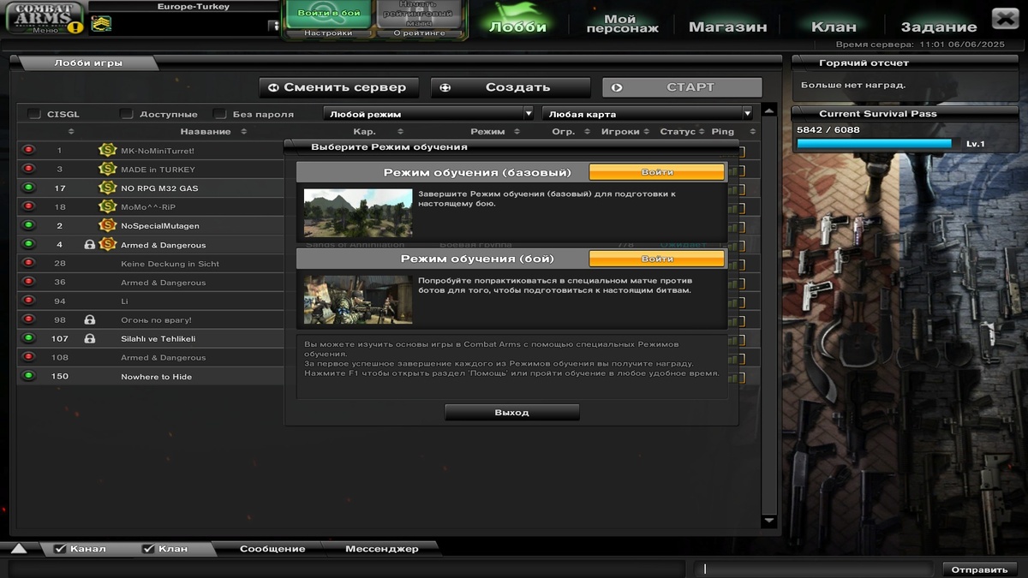This screenshot has width=1028, height=578.
Task: Click the room list vertical scrollbar thumb
Action: pos(768,315)
